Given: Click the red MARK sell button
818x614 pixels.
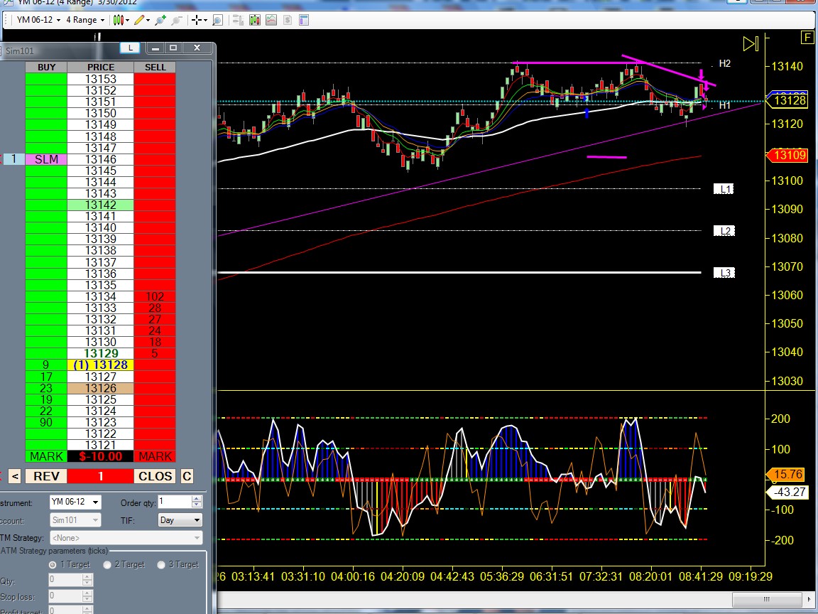Looking at the screenshot, I should point(155,456).
